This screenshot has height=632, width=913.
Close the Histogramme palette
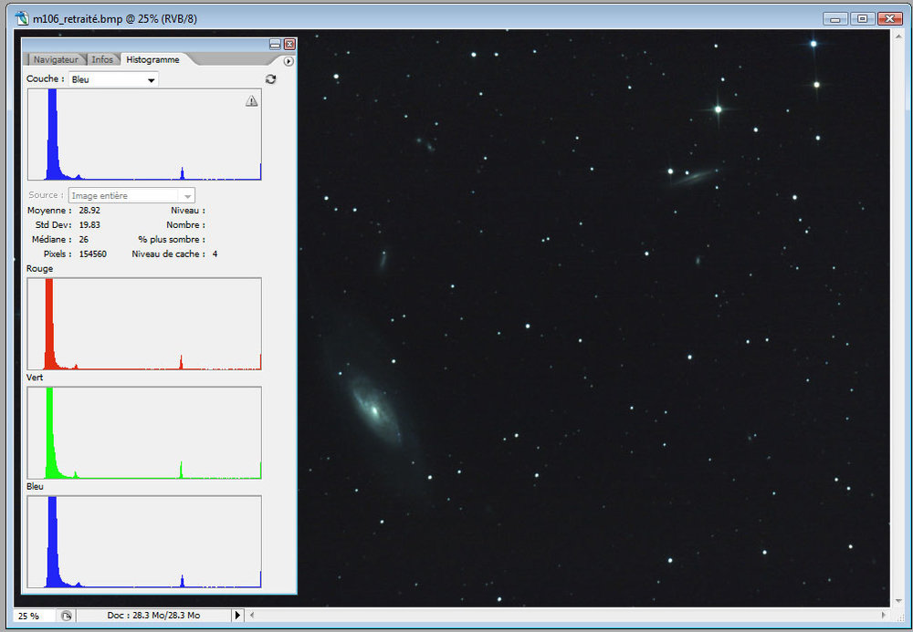[289, 44]
